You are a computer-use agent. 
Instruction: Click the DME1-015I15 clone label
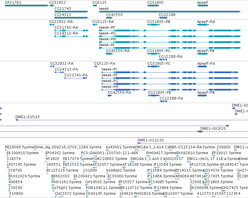point(27,117)
